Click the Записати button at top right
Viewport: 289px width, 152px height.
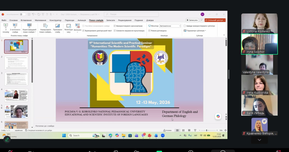coord(192,20)
